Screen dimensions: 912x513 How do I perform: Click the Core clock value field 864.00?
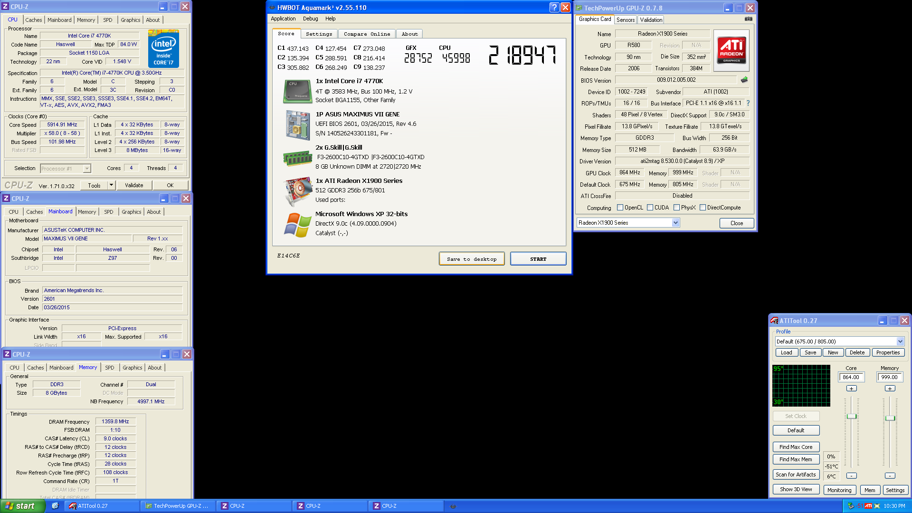point(851,377)
